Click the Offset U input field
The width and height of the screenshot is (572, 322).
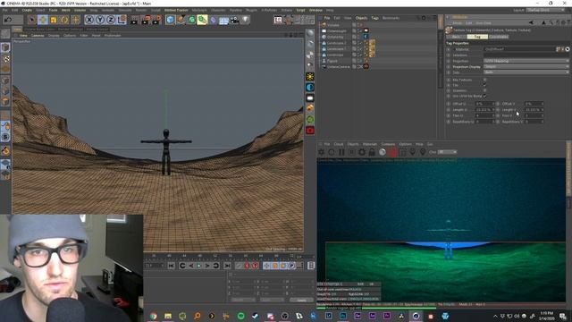484,104
